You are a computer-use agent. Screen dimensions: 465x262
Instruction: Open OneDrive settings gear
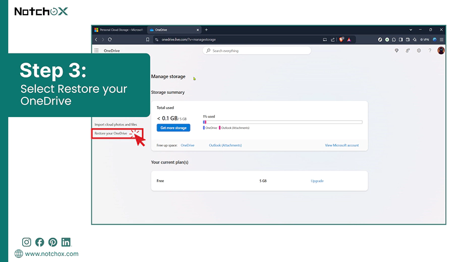tap(419, 51)
